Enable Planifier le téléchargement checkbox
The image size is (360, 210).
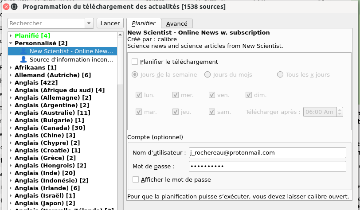coord(135,62)
